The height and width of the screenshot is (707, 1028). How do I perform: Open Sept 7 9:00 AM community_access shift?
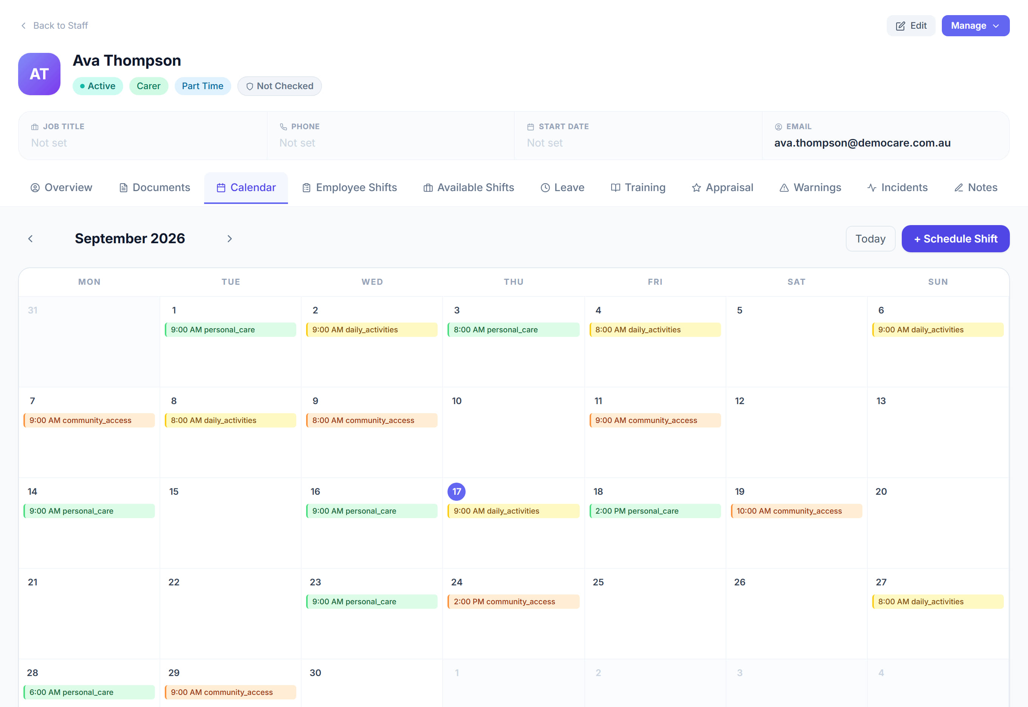click(89, 420)
